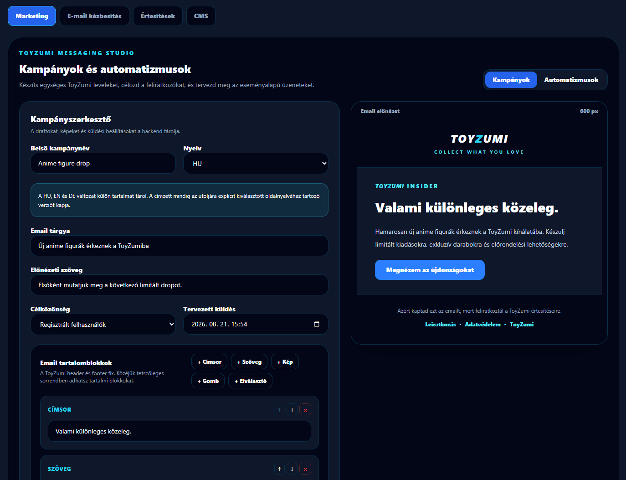This screenshot has height=480, width=626.
Task: Open the Adatvédelem footer link
Action: pyautogui.click(x=482, y=325)
